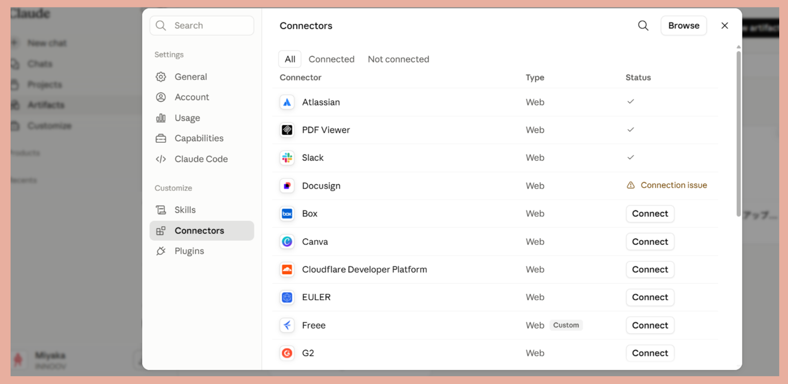Open the Skills section

202,210
